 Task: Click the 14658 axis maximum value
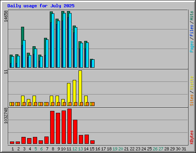click(6, 16)
